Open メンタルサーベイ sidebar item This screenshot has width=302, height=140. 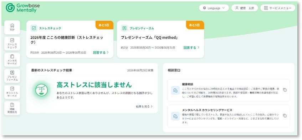[12, 60]
